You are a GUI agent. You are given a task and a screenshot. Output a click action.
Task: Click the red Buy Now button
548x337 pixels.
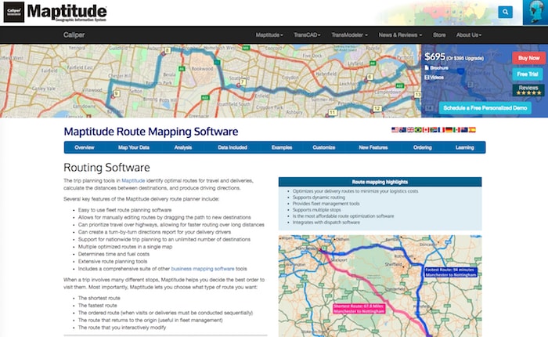pos(528,58)
